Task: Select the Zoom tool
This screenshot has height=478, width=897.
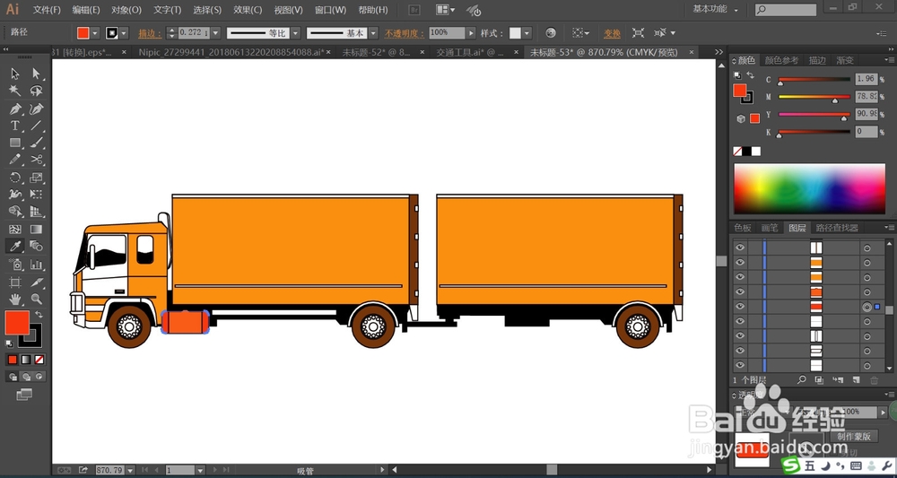Action: click(36, 299)
